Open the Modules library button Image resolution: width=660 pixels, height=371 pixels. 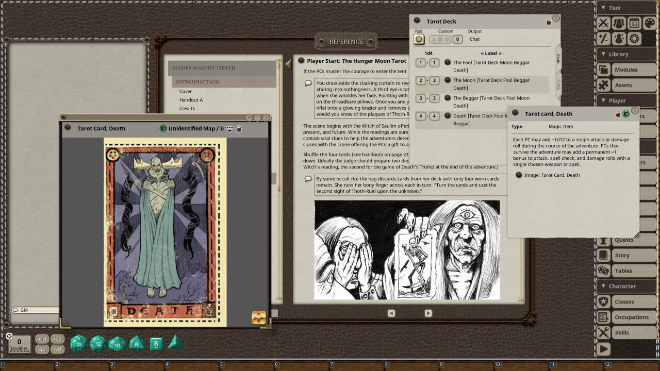click(626, 70)
